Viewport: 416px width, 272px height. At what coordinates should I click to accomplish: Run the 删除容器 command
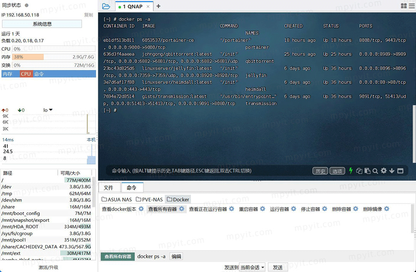tap(341, 209)
